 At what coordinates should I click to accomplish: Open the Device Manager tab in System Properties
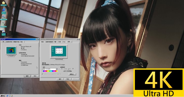(x=9, y=42)
